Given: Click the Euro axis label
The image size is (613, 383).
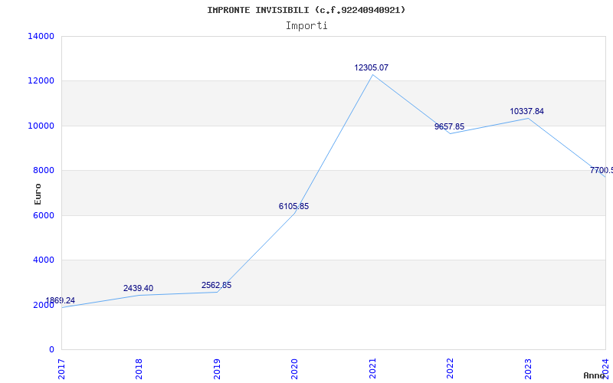Looking at the screenshot, I should (x=38, y=194).
